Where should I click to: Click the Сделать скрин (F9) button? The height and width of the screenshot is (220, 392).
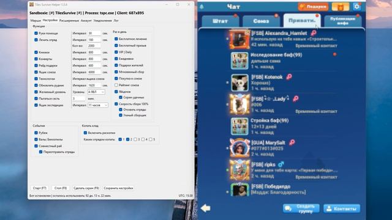[x=86, y=188]
